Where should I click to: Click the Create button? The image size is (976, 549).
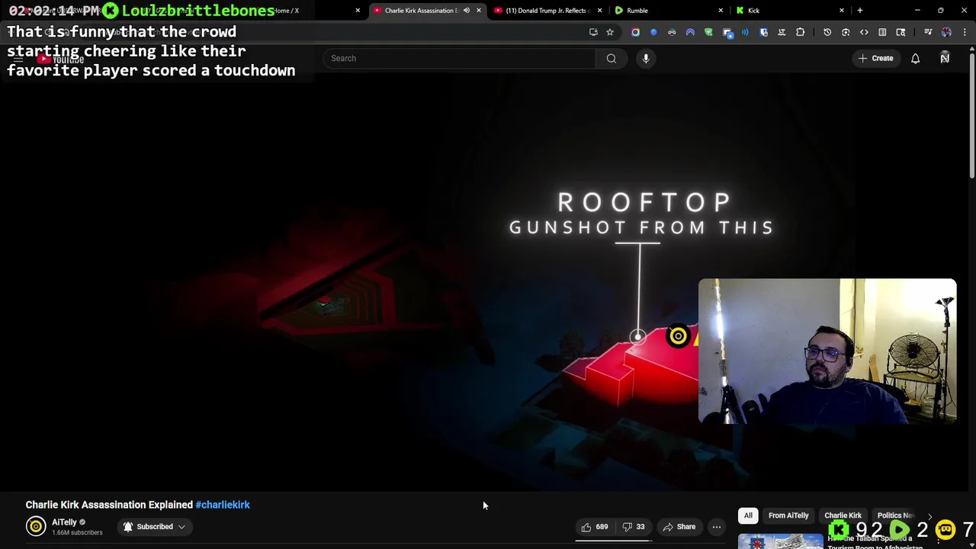875,58
